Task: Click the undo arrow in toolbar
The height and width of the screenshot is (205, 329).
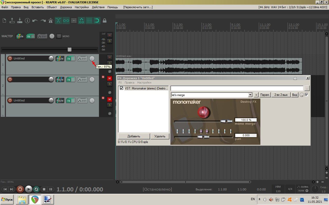Action: [x=35, y=20]
